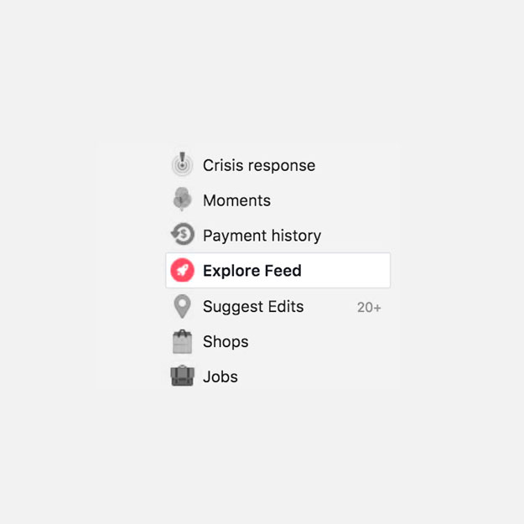Click the Suggest Edits location pin icon
This screenshot has height=524, width=524.
click(x=182, y=306)
